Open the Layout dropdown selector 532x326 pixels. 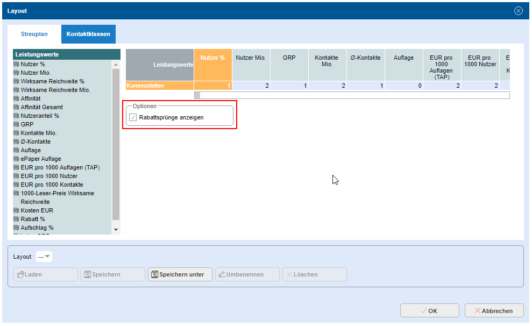pos(44,257)
